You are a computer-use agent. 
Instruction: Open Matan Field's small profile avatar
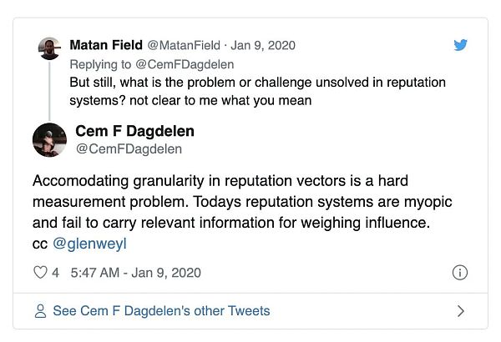[49, 48]
